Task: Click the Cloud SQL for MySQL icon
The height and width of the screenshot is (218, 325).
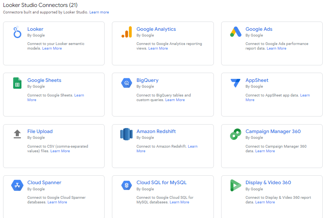Action: coord(127,185)
